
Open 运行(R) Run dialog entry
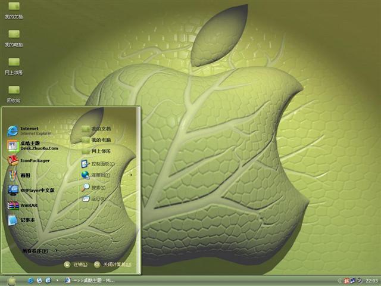tap(94, 199)
